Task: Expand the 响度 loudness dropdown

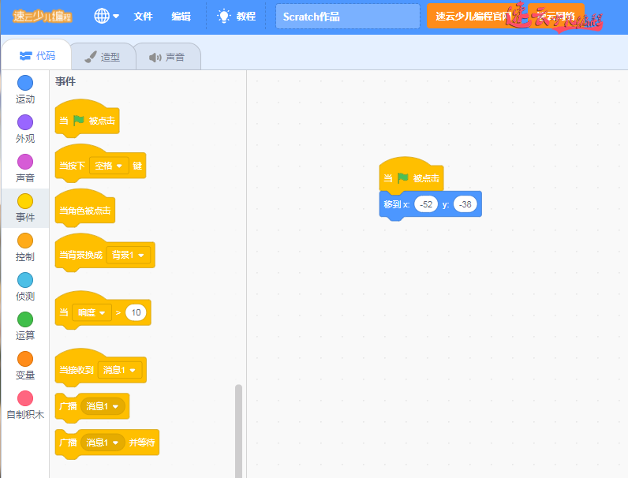Action: click(x=92, y=313)
